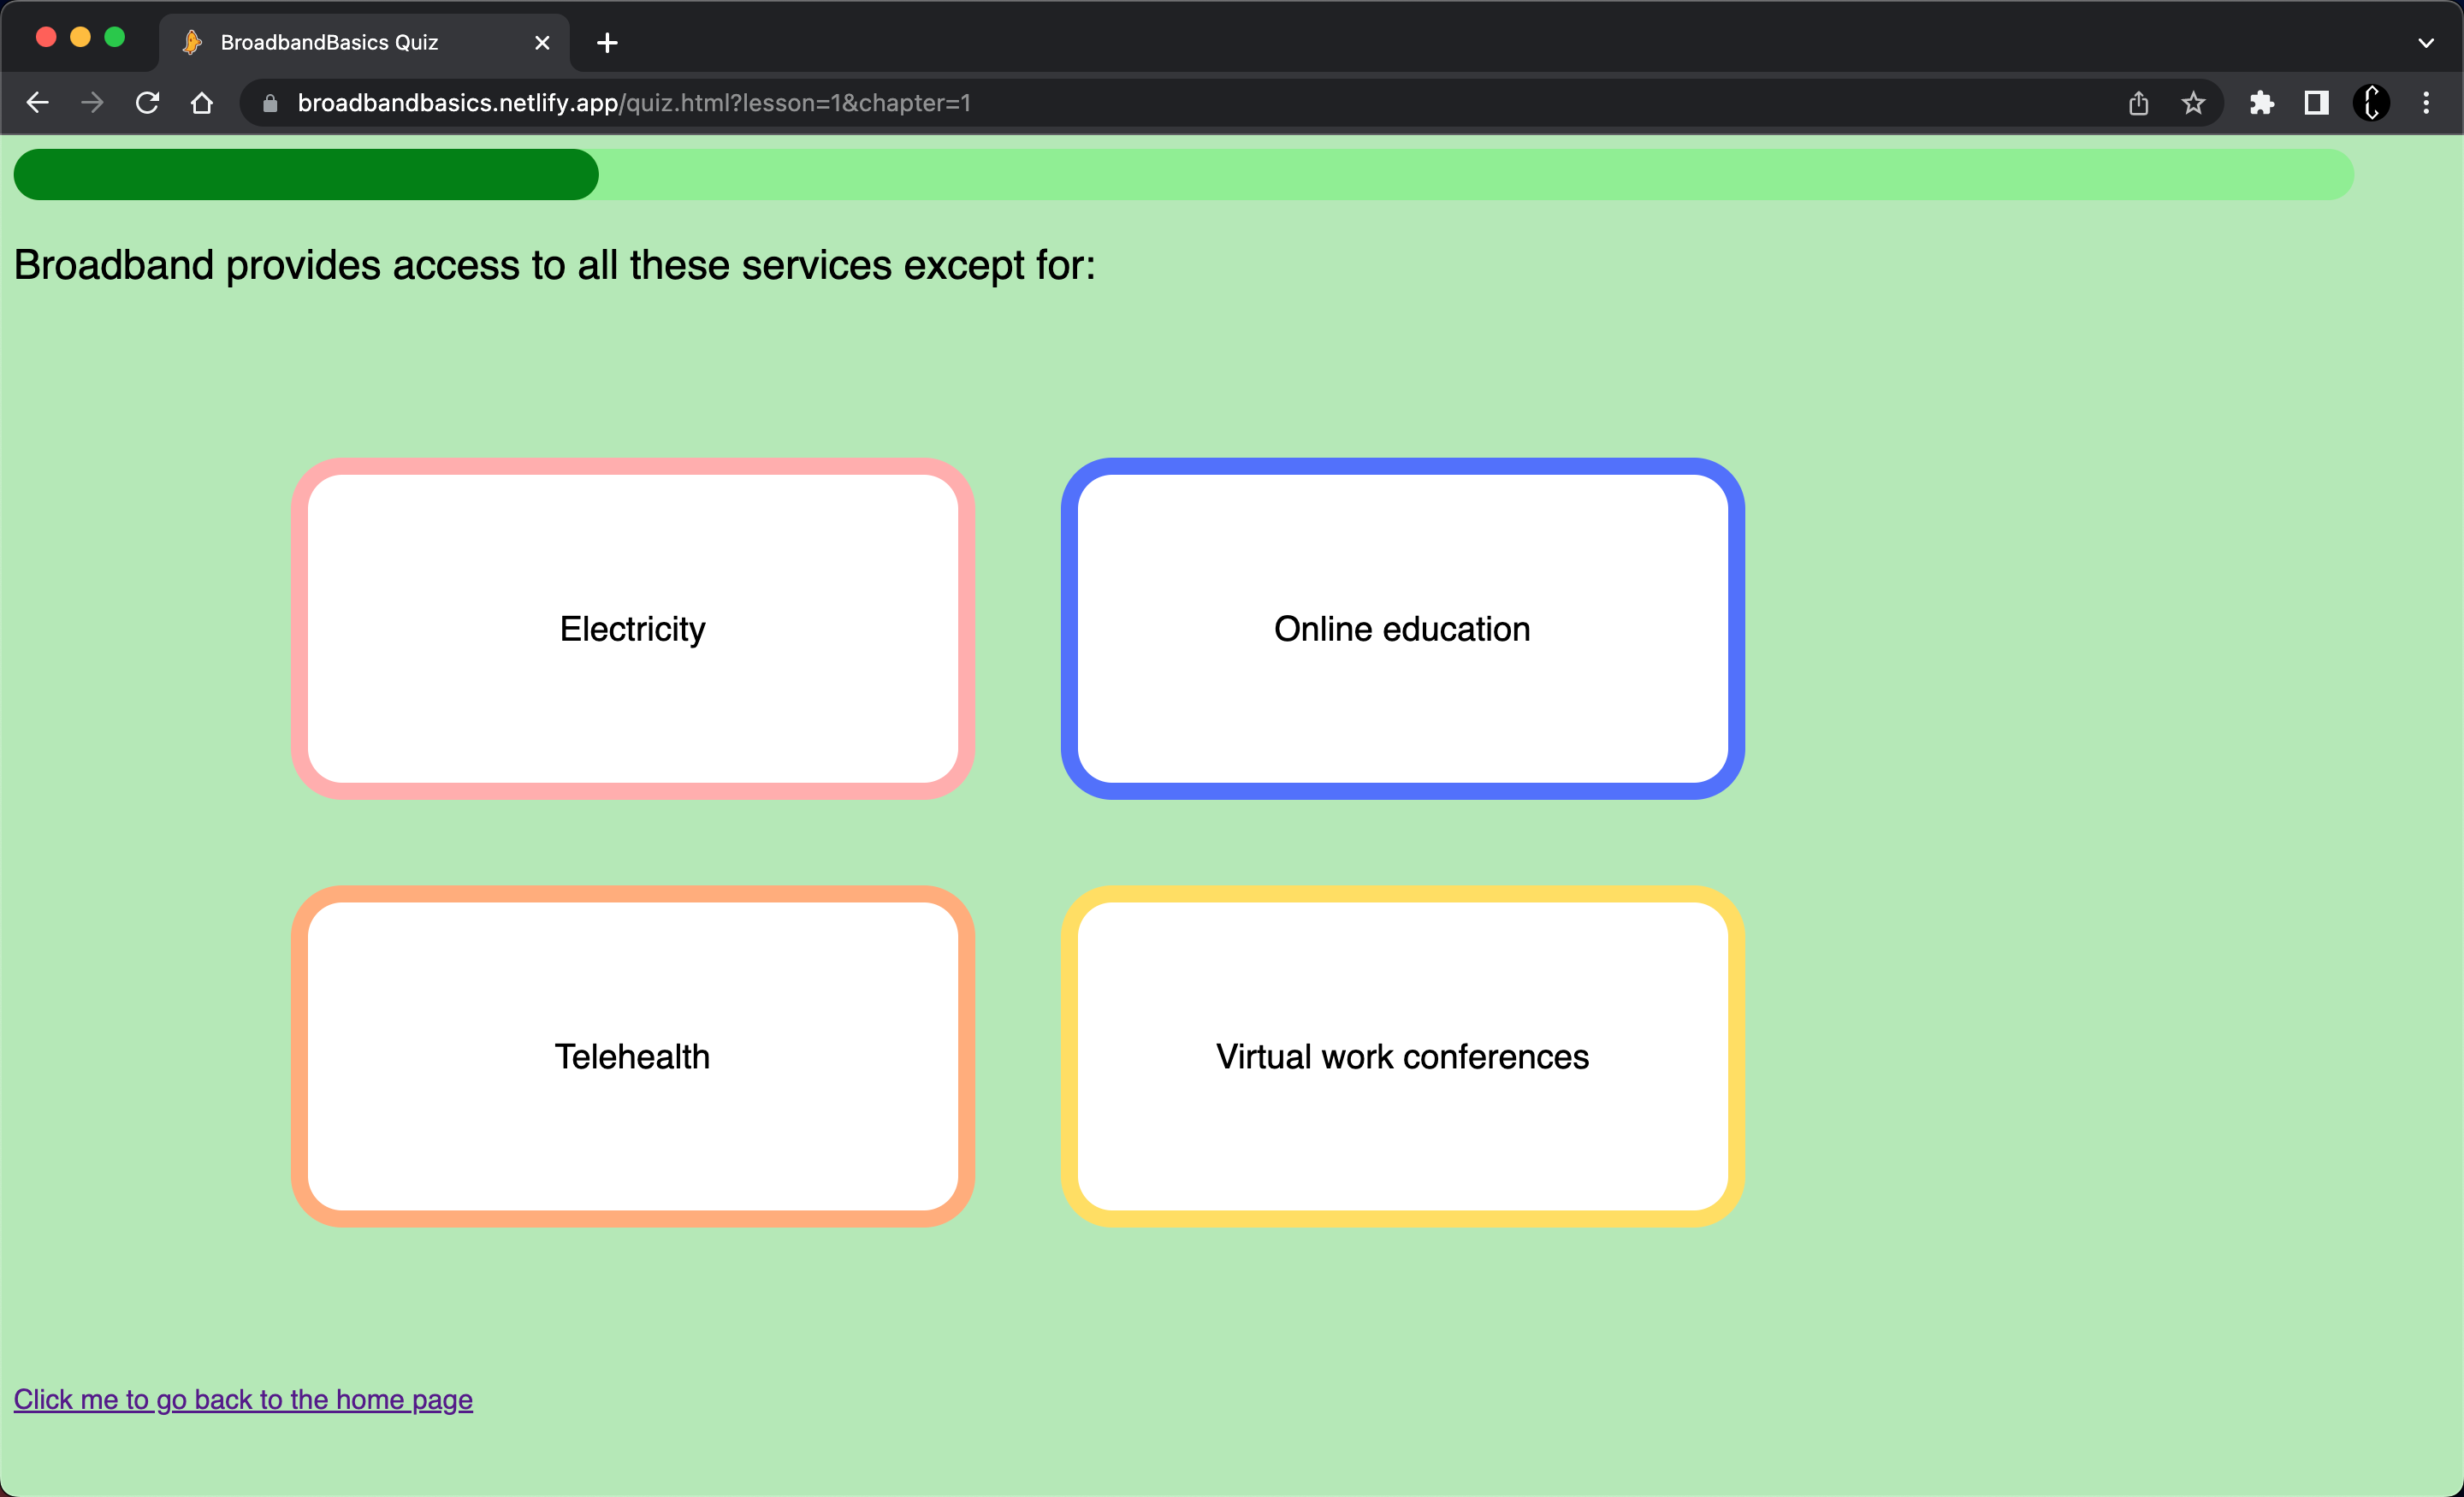Bookmark this page with the star icon
2464x1497 pixels.
point(2193,103)
